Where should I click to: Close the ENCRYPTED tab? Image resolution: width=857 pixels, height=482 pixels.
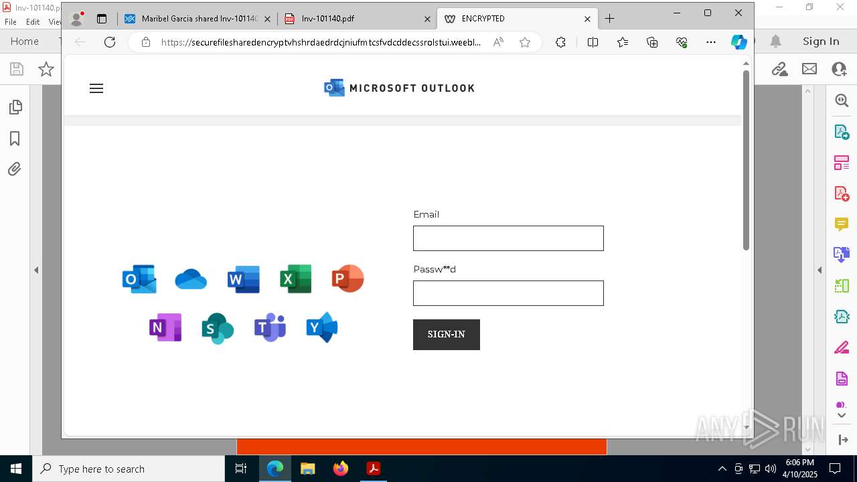587,19
